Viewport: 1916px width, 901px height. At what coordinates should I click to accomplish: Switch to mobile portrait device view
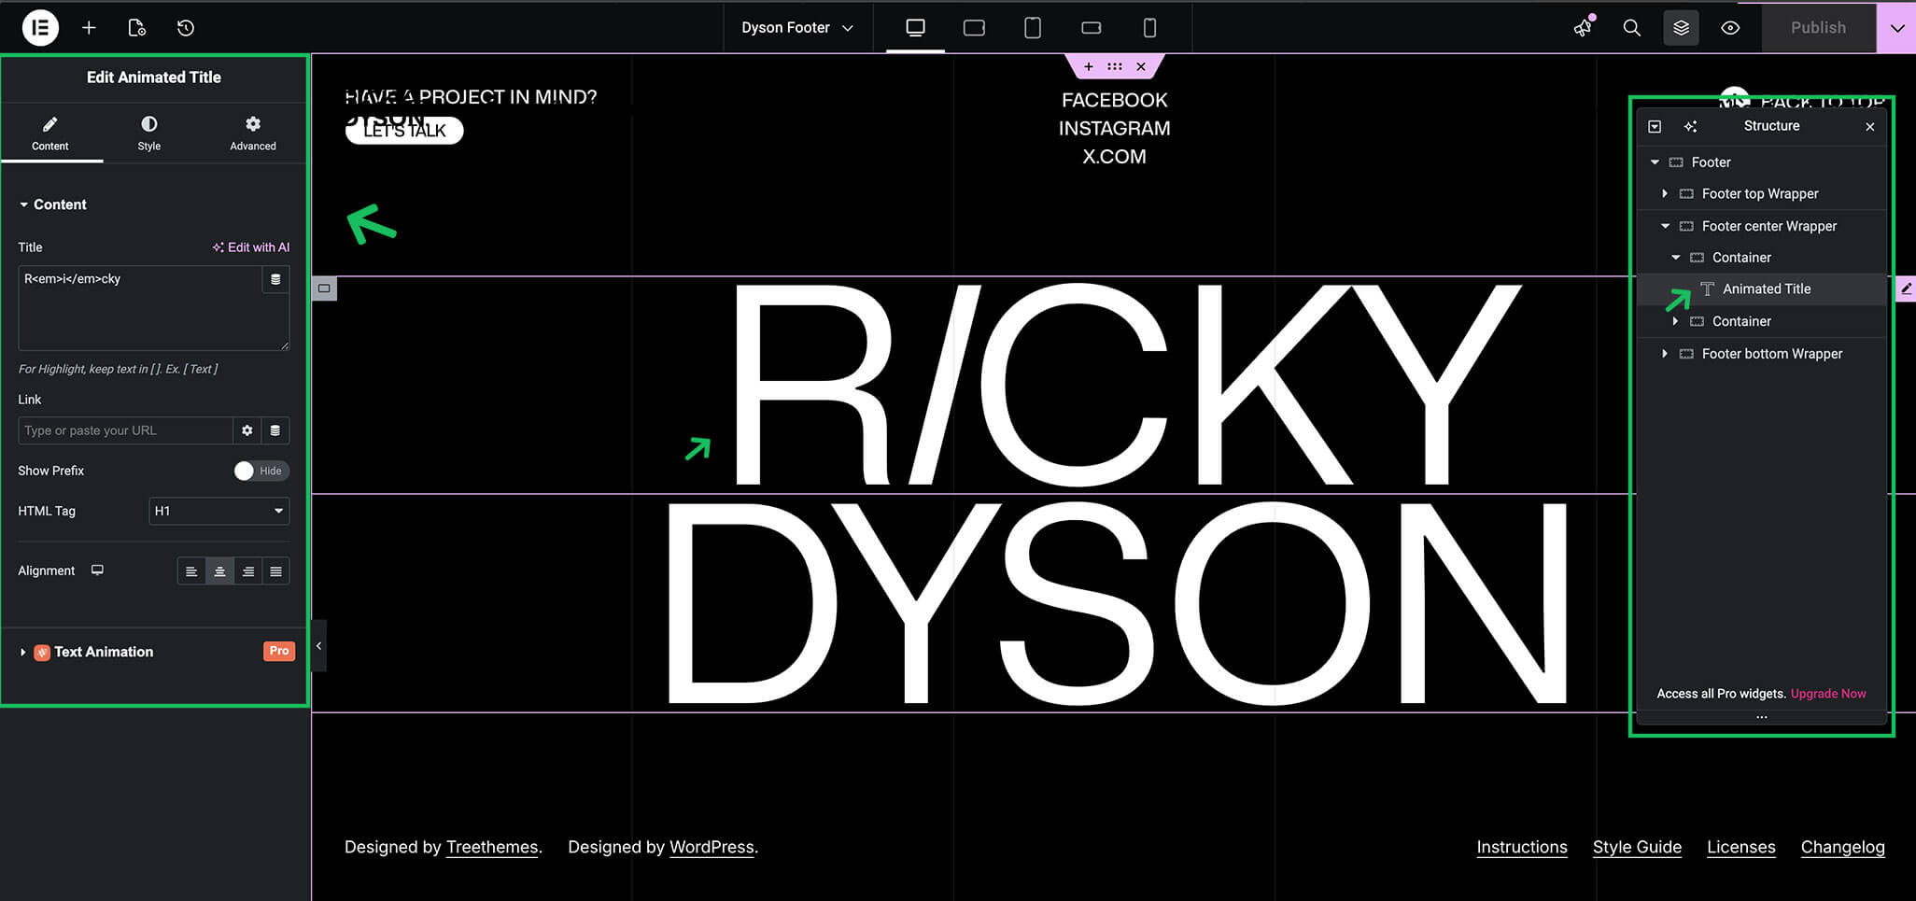tap(1149, 28)
